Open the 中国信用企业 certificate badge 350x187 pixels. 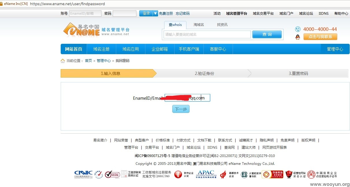322,174
